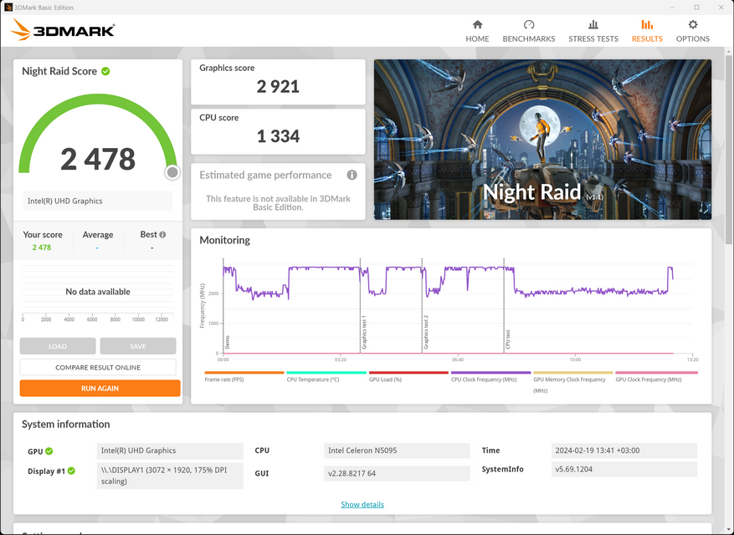Click the Average score label
The width and height of the screenshot is (734, 535).
[x=98, y=235]
